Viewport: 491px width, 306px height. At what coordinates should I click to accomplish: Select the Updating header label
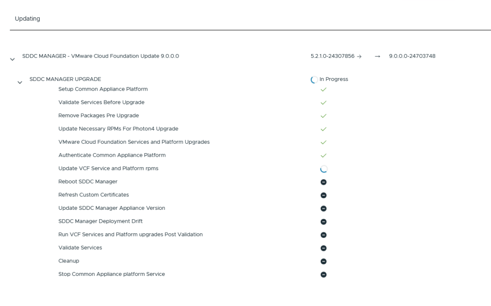[x=27, y=19]
